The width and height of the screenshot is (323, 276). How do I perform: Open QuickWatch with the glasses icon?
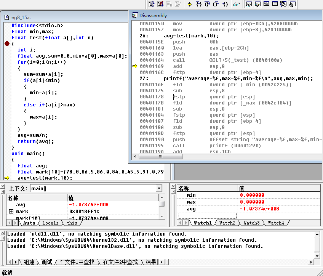click(236, 4)
